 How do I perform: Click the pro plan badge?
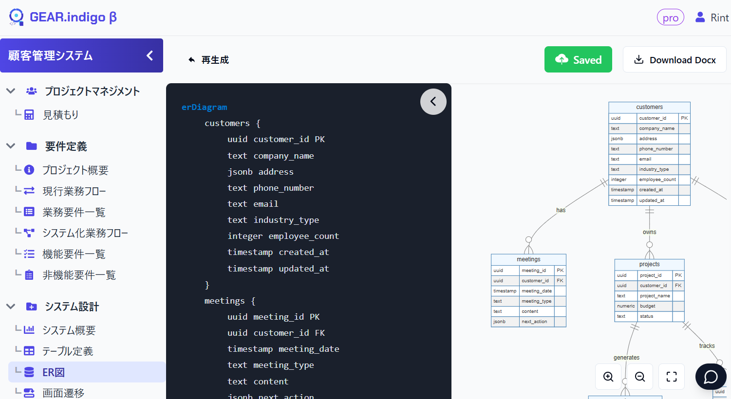tap(670, 18)
